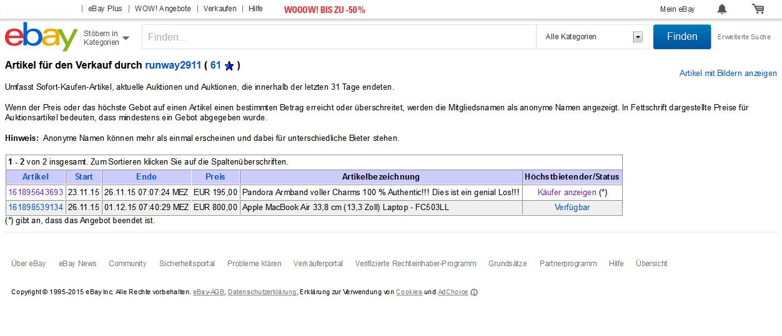Select Pandora Armband title text

(381, 192)
